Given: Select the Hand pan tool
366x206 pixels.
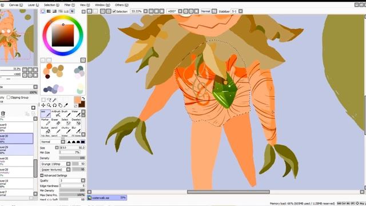Looking at the screenshot, I should coord(60,105).
